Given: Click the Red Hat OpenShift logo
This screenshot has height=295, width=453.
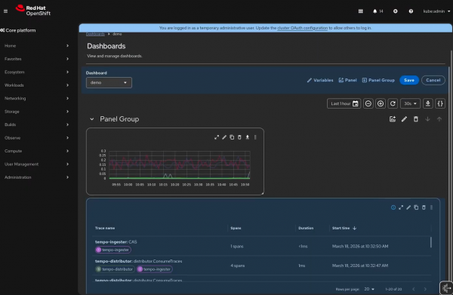Looking at the screenshot, I should [x=33, y=11].
